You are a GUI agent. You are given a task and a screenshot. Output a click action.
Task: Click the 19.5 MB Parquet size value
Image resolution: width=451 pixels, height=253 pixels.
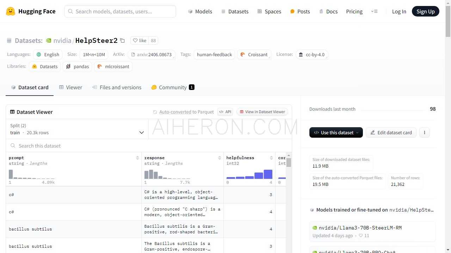pos(320,184)
